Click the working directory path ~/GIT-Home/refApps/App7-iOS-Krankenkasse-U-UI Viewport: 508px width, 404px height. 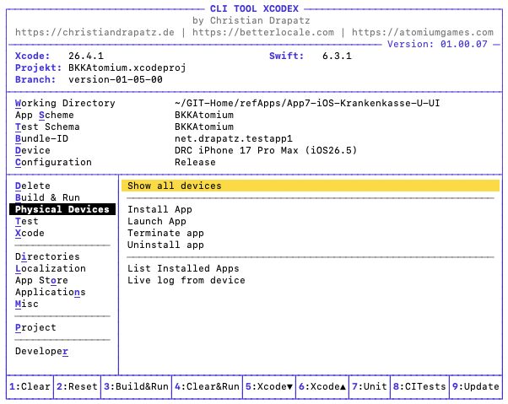307,103
